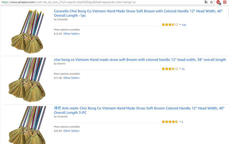Screen dimensions: 229x144
Task: Open the 140 customer reviews link
Action: pos(184,25)
